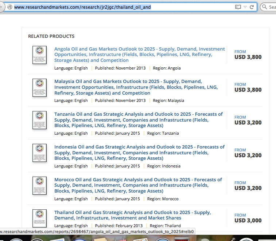Click 'Published: January 2015' in Morocco row

pyautogui.click(x=117, y=199)
